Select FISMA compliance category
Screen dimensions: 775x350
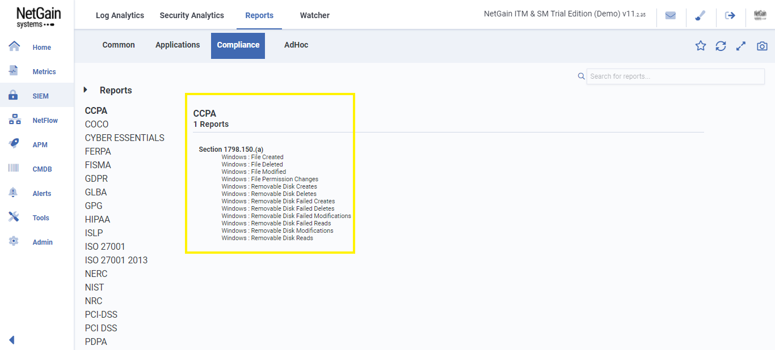tap(98, 165)
